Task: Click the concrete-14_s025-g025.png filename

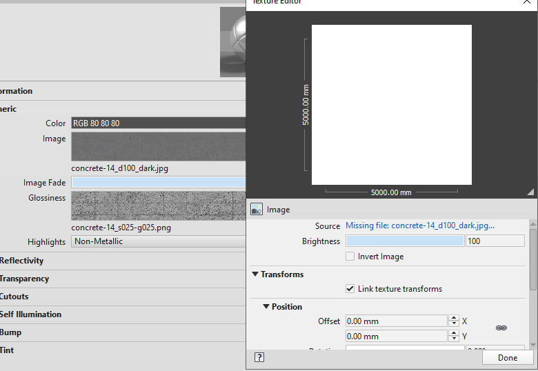Action: coord(121,228)
